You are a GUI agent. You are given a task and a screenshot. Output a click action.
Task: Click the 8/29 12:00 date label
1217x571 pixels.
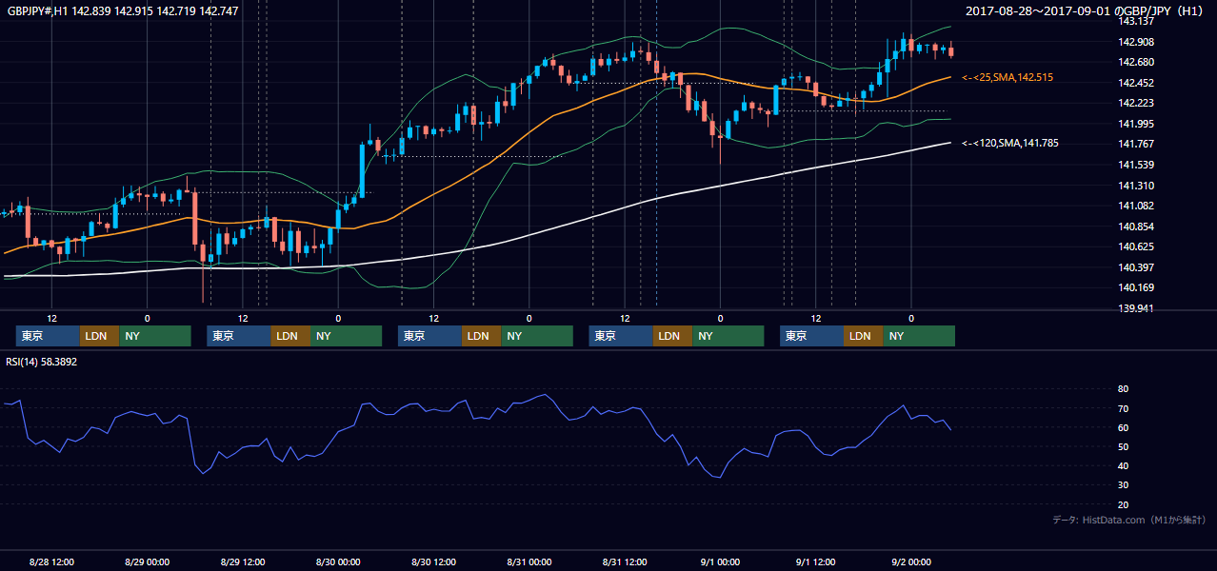(243, 562)
